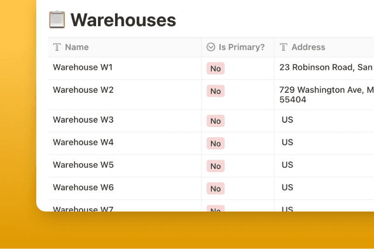Open the Is Primary? column header menu
Screen dimensions: 374x249
[x=238, y=47]
